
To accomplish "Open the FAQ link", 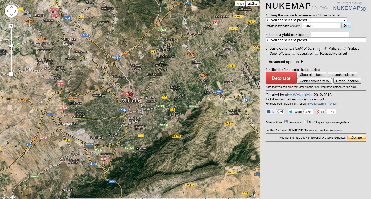I will coord(323,8).
